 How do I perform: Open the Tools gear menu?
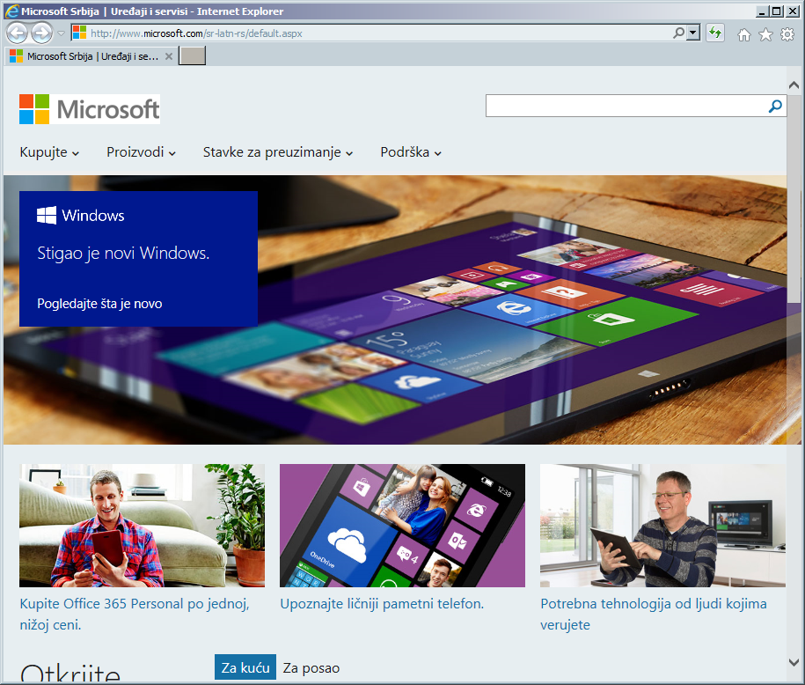point(787,34)
